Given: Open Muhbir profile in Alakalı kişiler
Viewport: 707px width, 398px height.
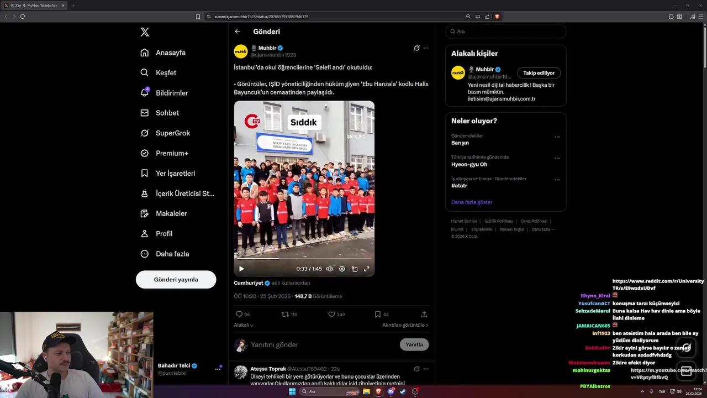Looking at the screenshot, I should pyautogui.click(x=484, y=70).
